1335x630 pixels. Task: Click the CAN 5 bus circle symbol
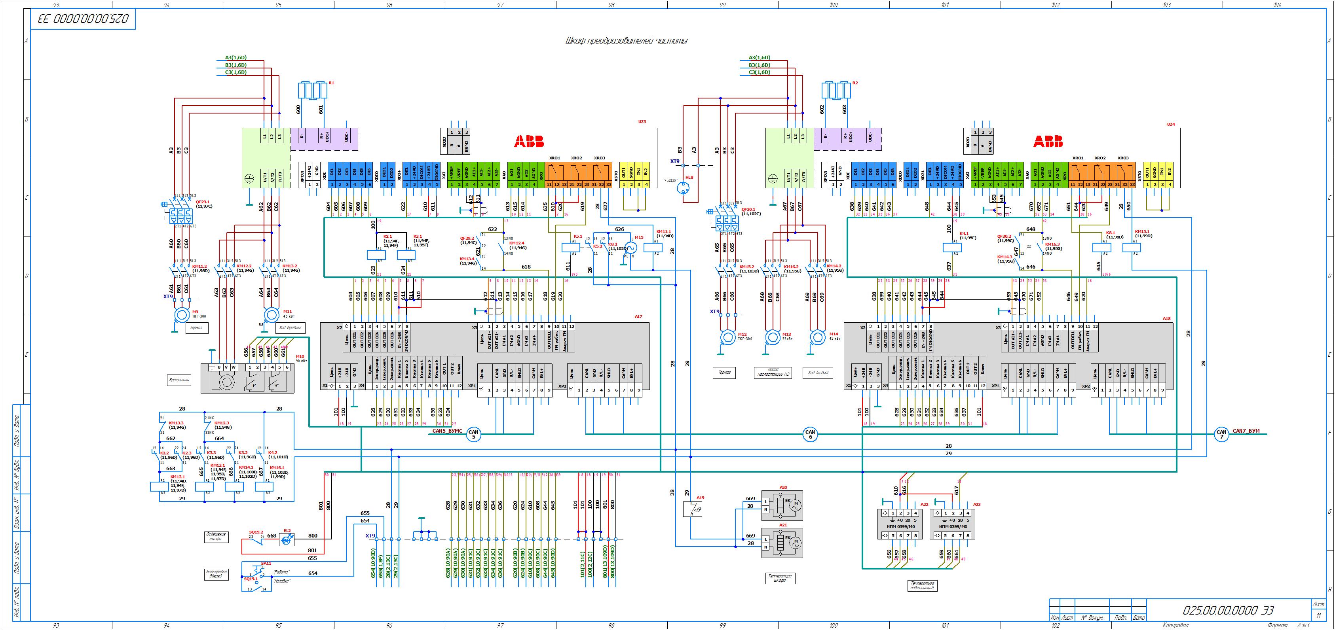point(473,434)
